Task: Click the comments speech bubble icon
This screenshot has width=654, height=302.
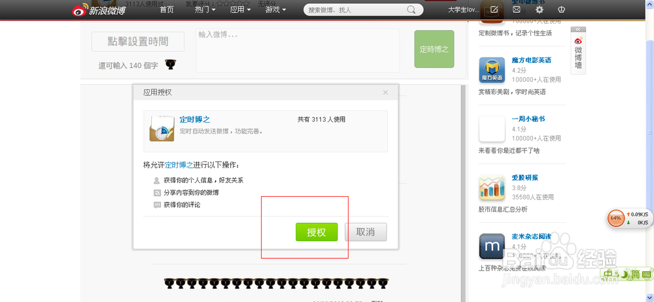Action: 157,205
